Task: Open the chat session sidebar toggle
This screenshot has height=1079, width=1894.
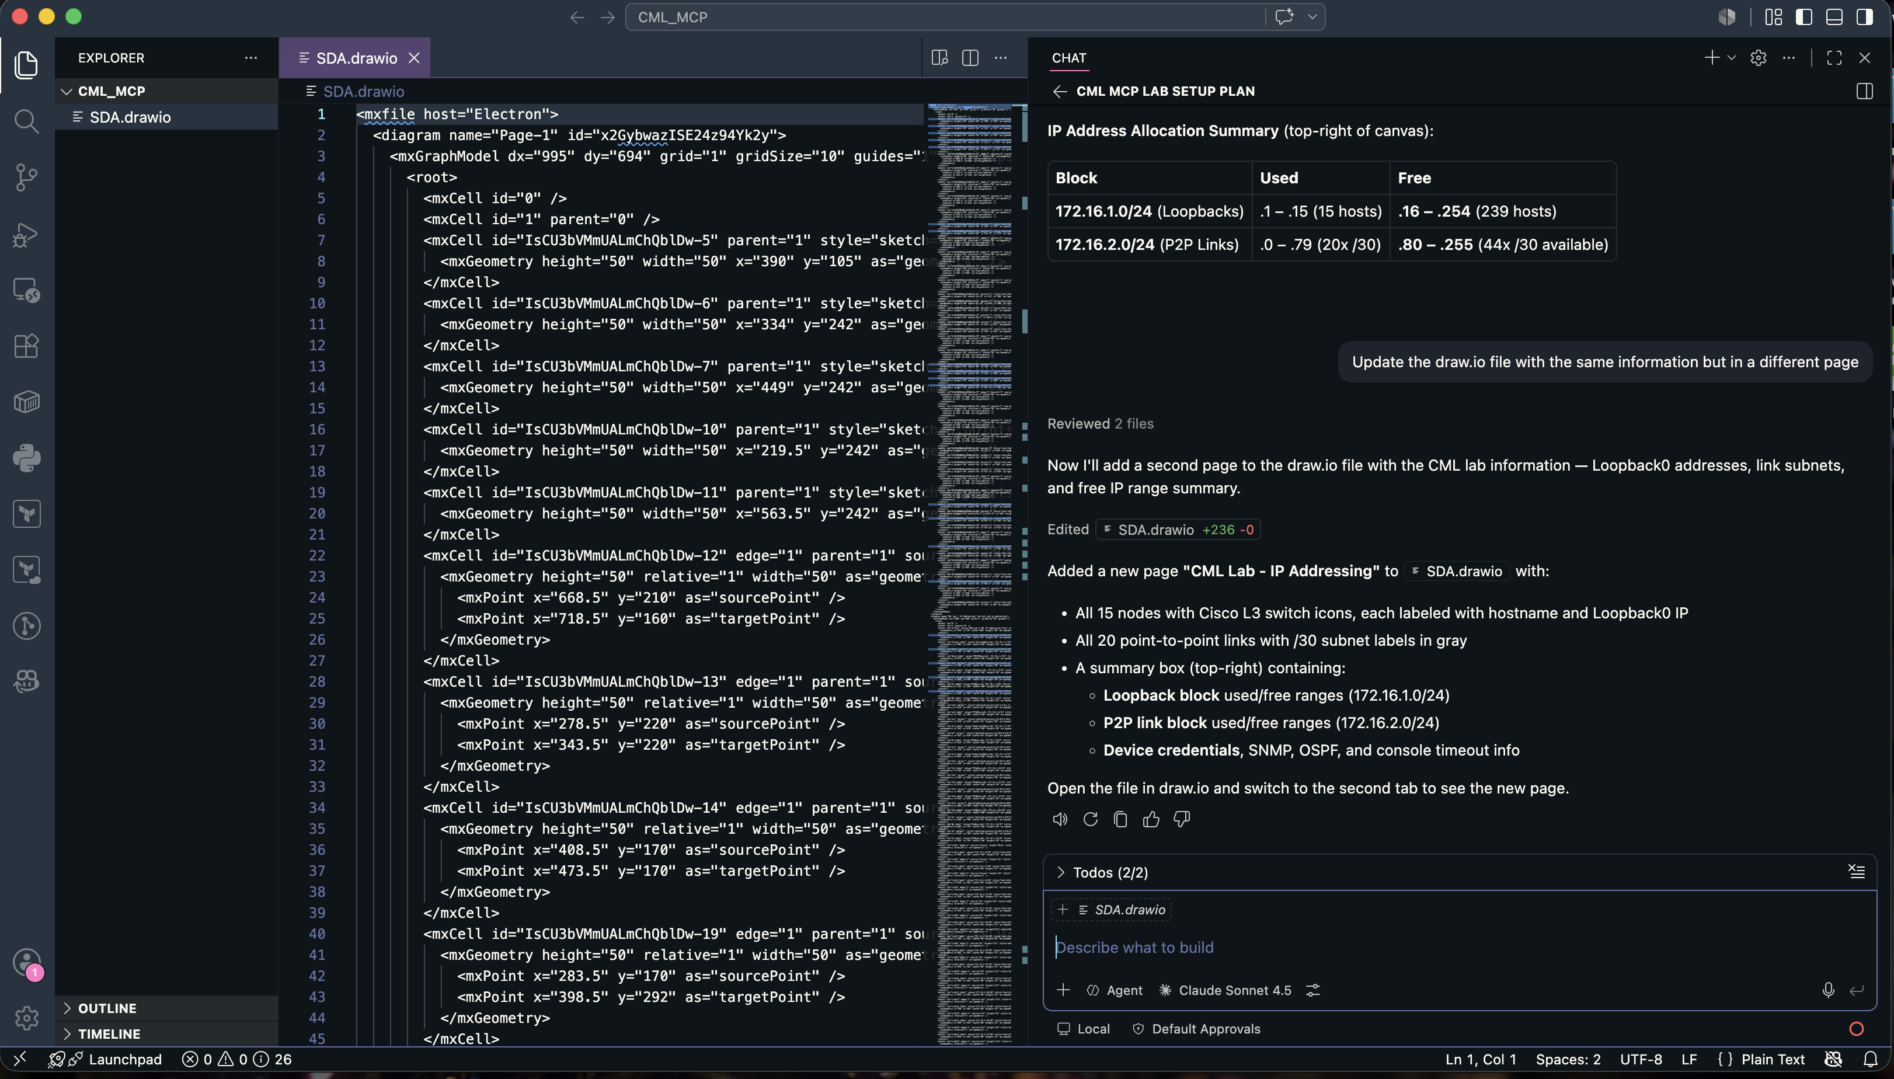Action: pyautogui.click(x=1864, y=91)
